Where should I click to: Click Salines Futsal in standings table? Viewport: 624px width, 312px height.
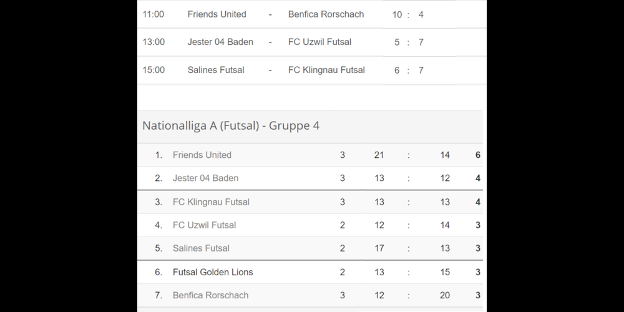[x=201, y=248]
